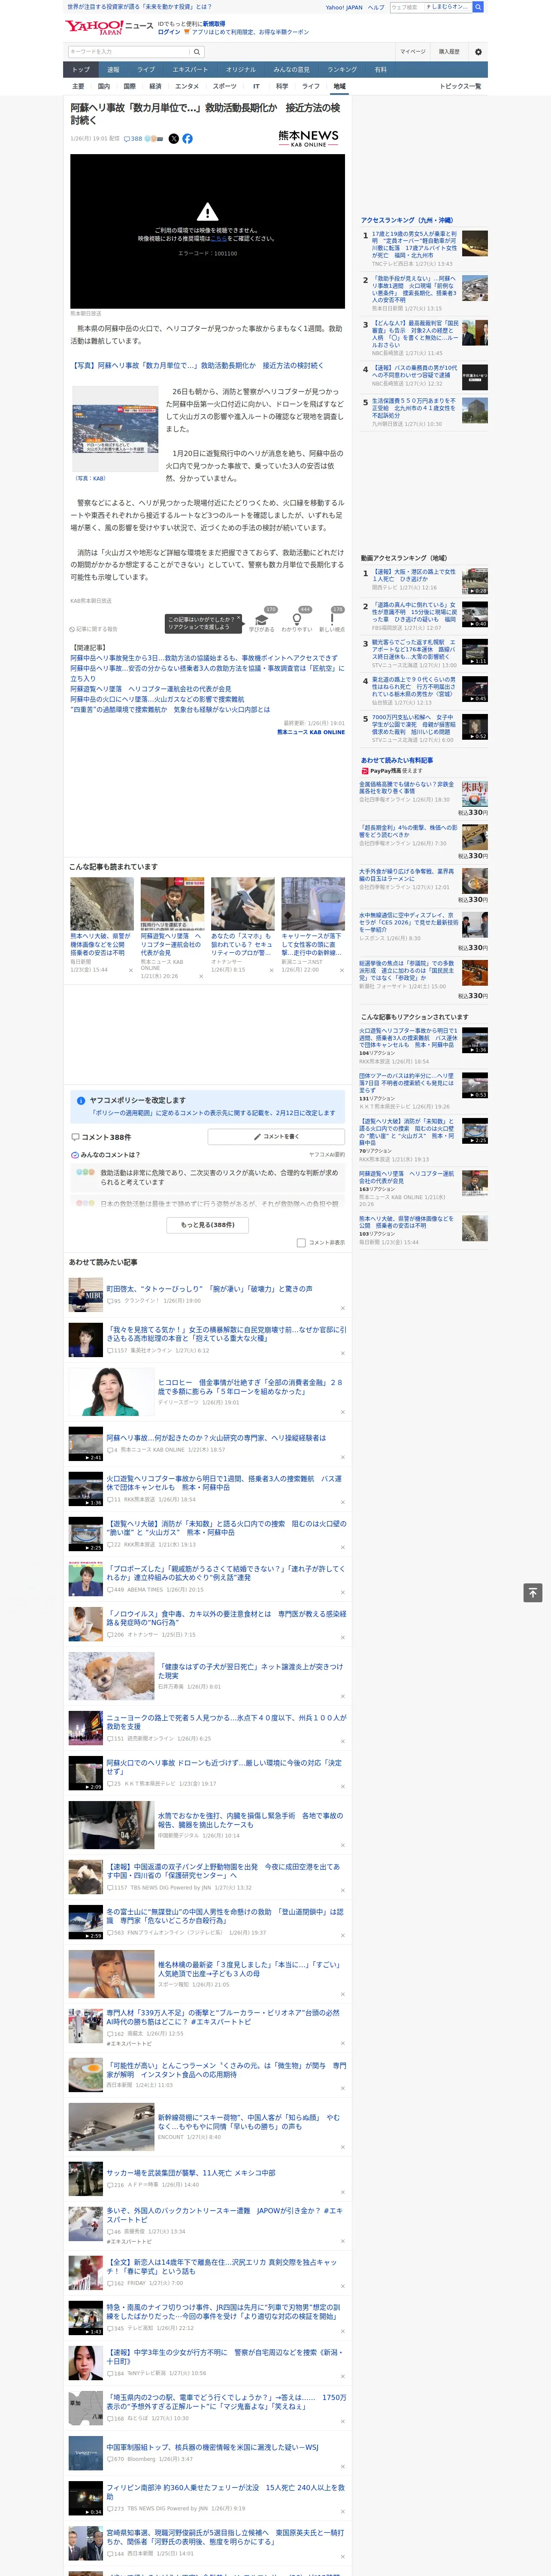
Task: Click the ログイン link
Action: [x=169, y=32]
